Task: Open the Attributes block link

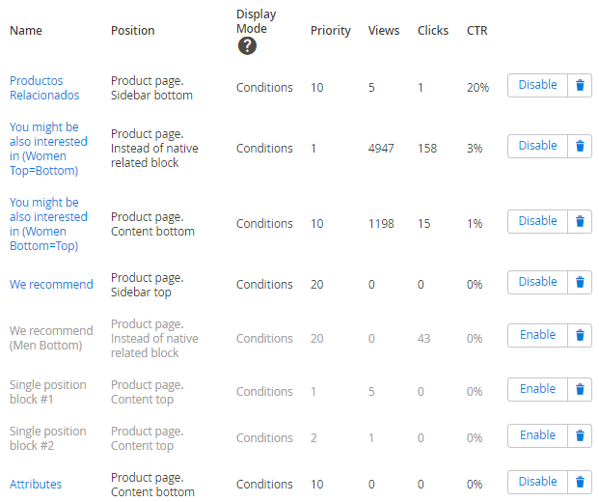Action: click(36, 485)
